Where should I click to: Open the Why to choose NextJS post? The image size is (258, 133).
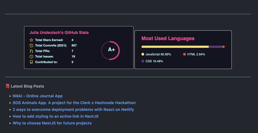click(52, 123)
